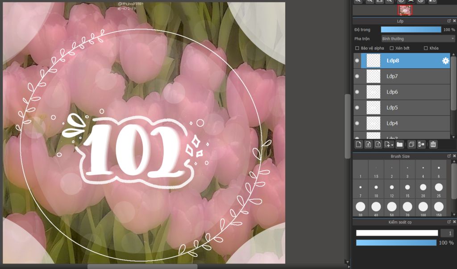Click the Brush Size scroll-up arrow
Viewport: 457px width, 269px height.
pyautogui.click(x=453, y=161)
